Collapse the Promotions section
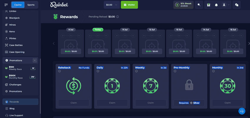The image size is (250, 118). click(x=35, y=60)
